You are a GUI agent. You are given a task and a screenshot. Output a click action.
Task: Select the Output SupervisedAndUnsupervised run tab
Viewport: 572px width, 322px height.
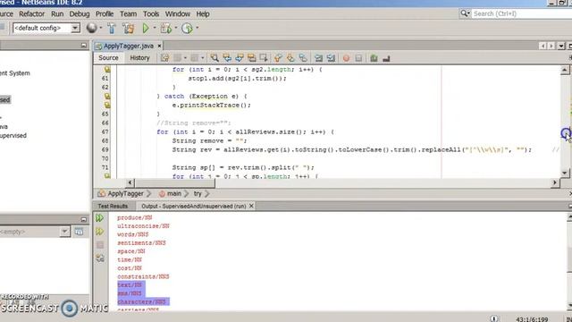click(x=193, y=207)
